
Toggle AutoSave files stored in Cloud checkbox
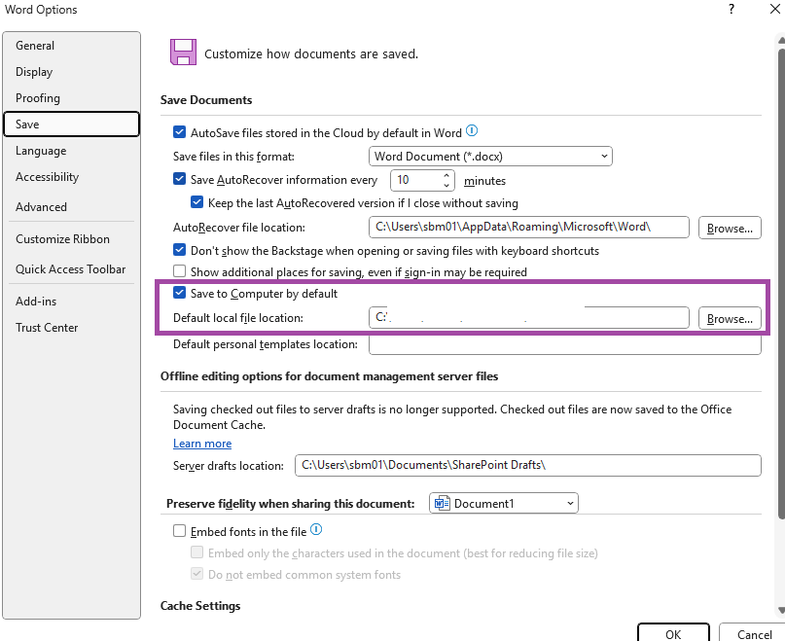[x=179, y=131]
